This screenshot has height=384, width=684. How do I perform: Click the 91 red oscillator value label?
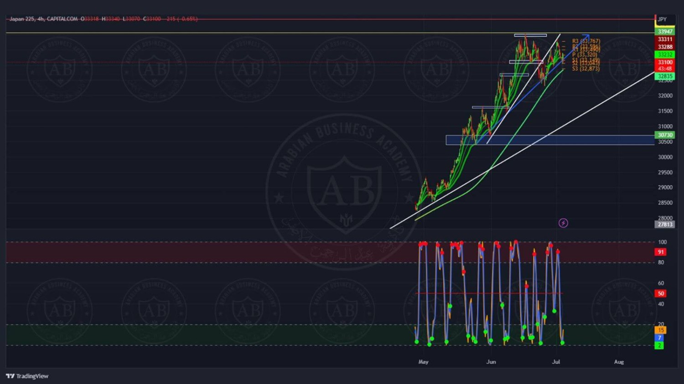click(660, 252)
